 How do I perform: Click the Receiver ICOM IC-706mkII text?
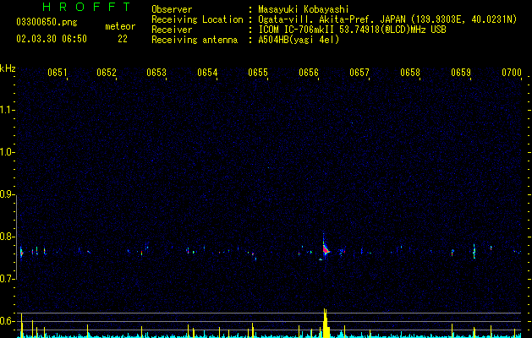click(x=352, y=30)
